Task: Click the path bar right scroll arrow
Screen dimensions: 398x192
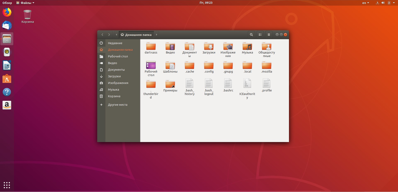Action: (x=157, y=34)
